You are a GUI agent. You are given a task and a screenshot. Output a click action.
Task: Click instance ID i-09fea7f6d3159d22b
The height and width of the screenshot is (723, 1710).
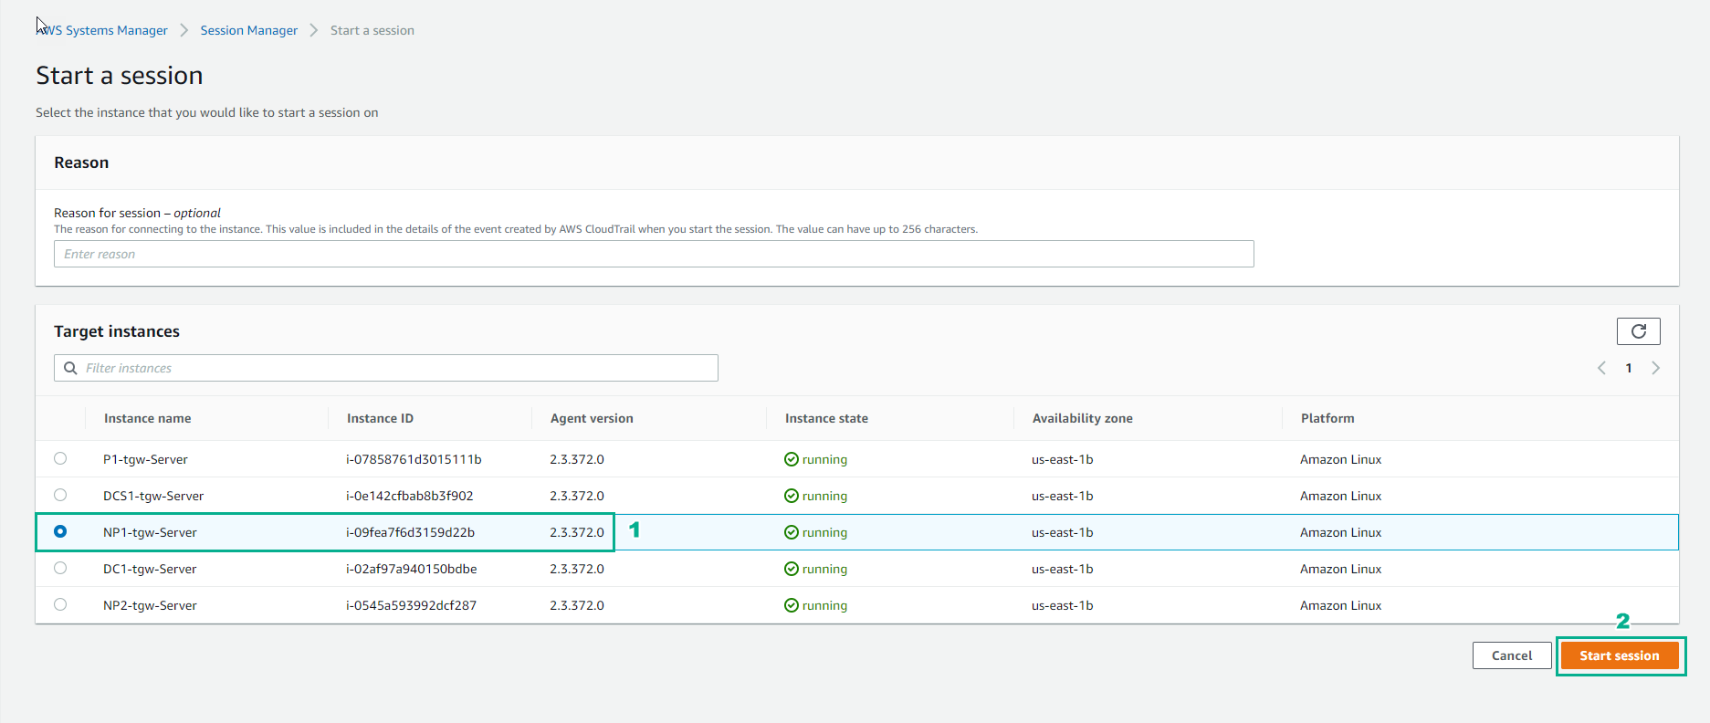410,532
